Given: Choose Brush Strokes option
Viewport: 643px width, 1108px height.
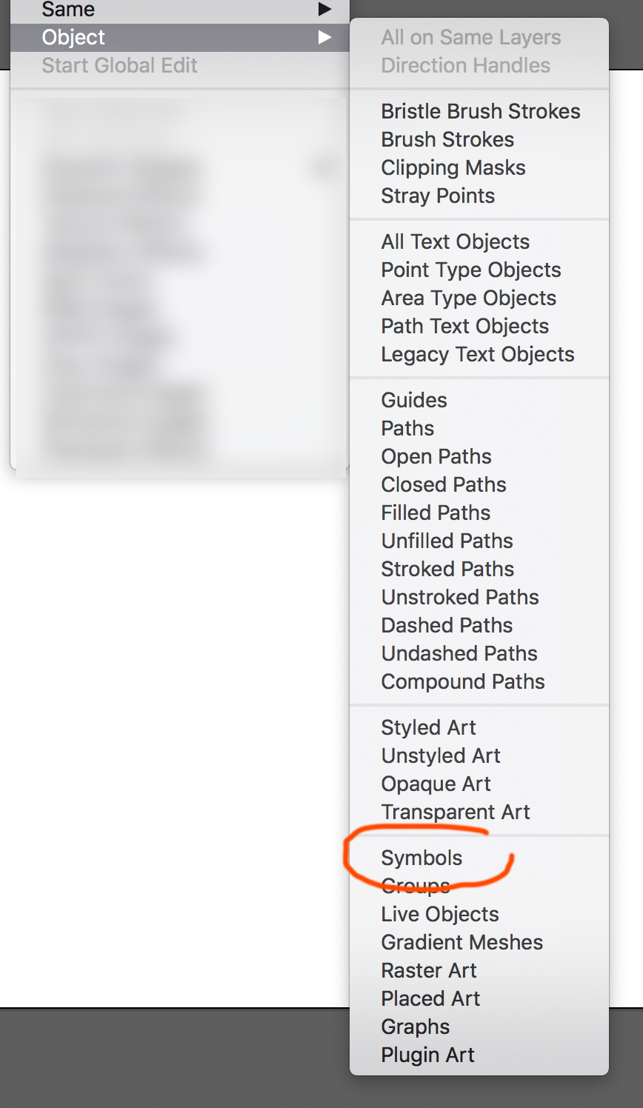Looking at the screenshot, I should 447,139.
